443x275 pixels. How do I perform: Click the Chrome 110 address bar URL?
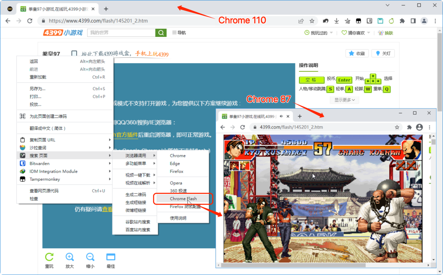[98, 21]
